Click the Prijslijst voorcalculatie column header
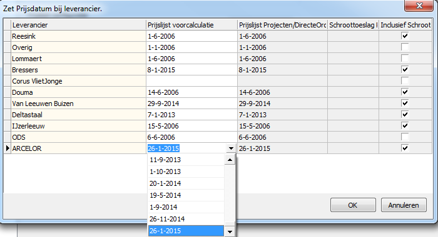438x237 pixels. [191, 25]
